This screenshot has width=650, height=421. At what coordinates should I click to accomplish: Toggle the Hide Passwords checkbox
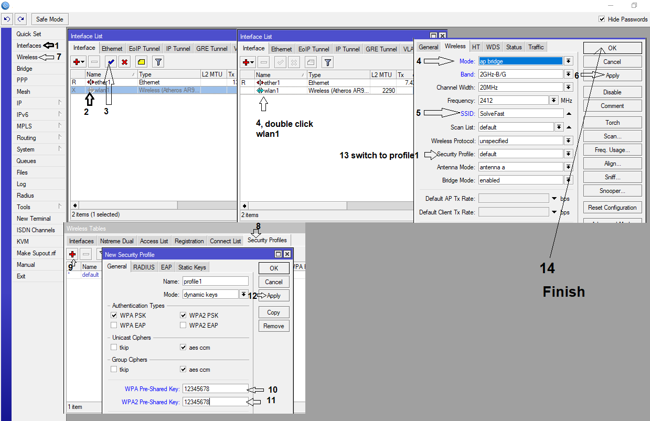602,19
